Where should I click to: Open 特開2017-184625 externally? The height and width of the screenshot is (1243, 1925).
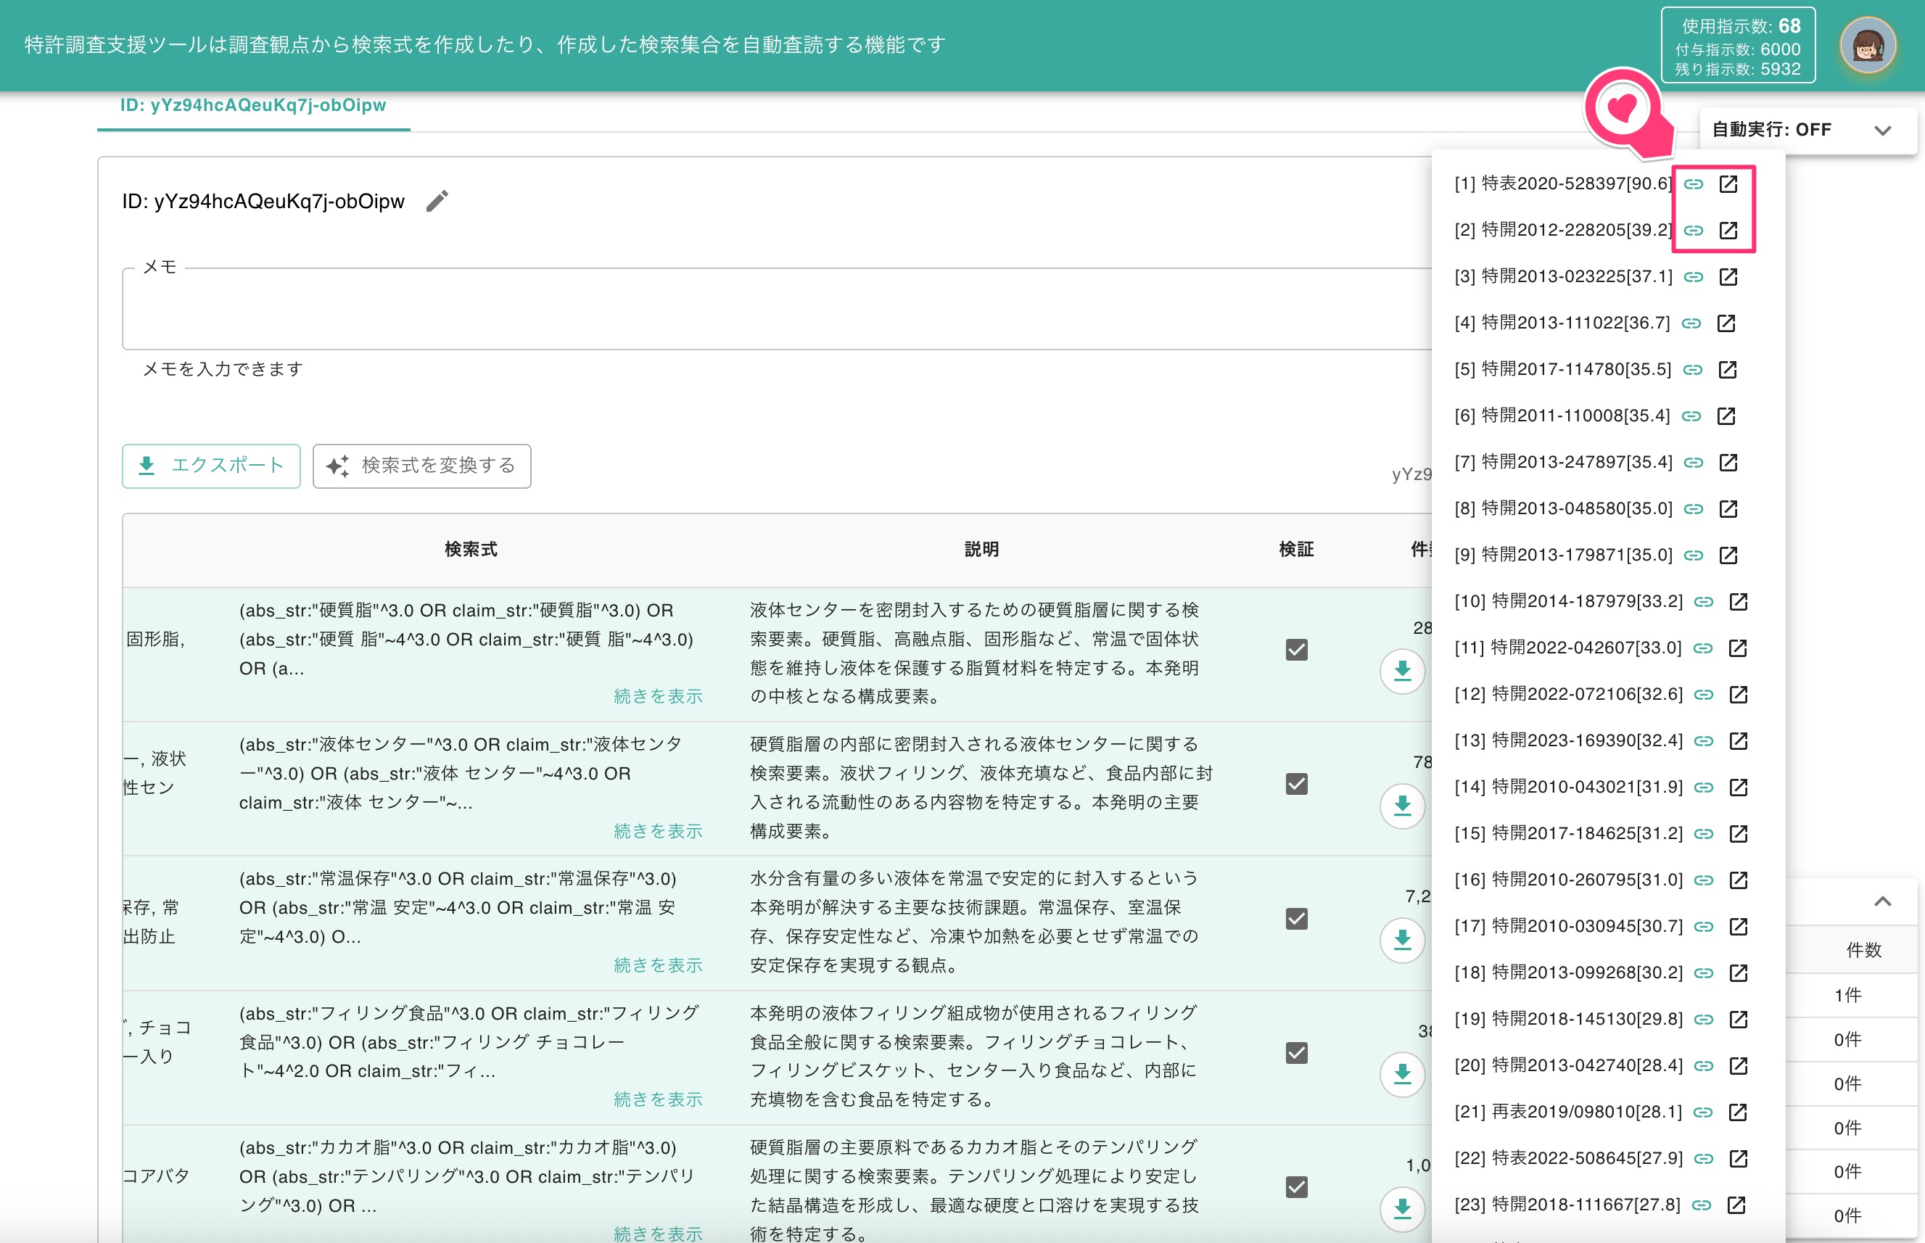pos(1738,834)
